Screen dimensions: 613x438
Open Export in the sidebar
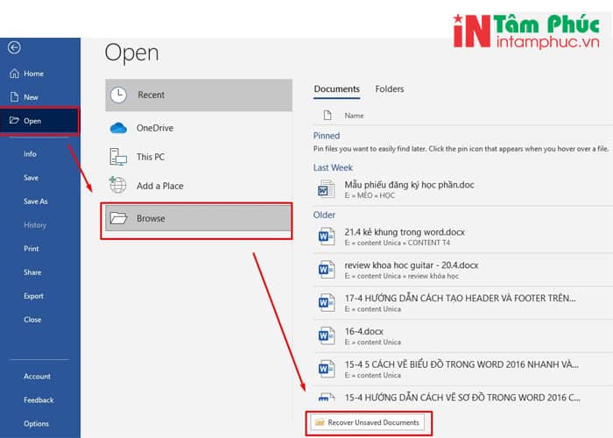click(x=33, y=296)
